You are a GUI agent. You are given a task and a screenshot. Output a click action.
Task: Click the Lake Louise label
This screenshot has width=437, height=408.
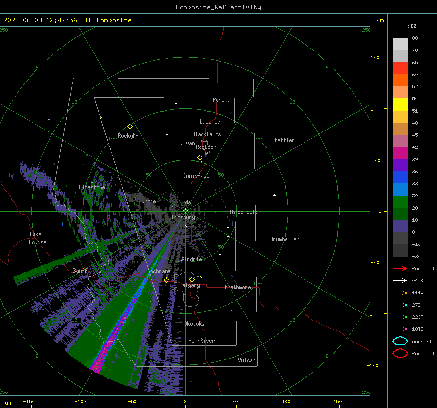click(x=37, y=238)
